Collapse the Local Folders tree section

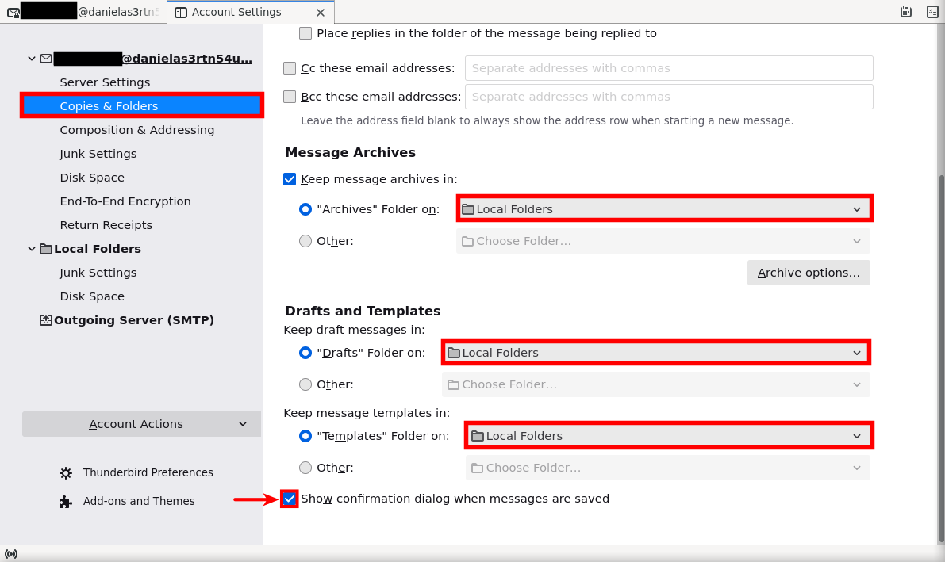32,249
